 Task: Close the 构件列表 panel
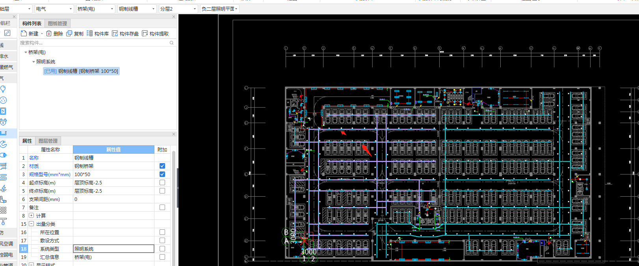174,17
